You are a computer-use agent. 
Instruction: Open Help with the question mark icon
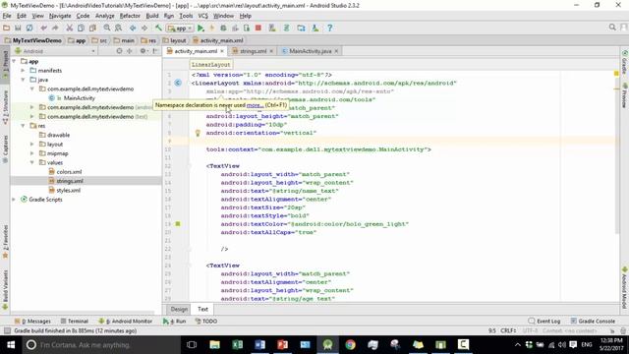point(330,29)
